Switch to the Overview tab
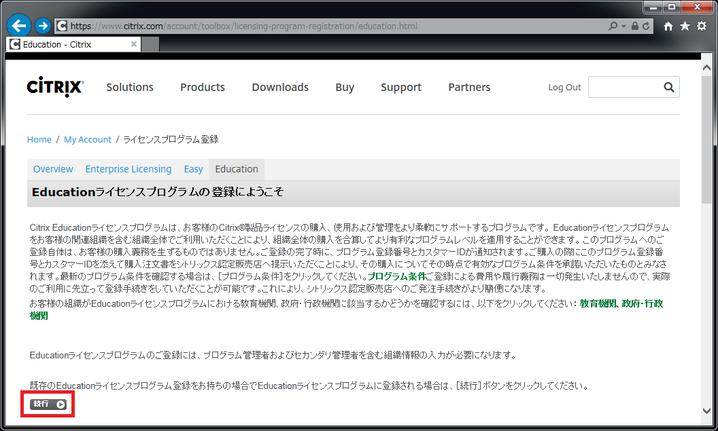This screenshot has height=431, width=718. coord(53,169)
